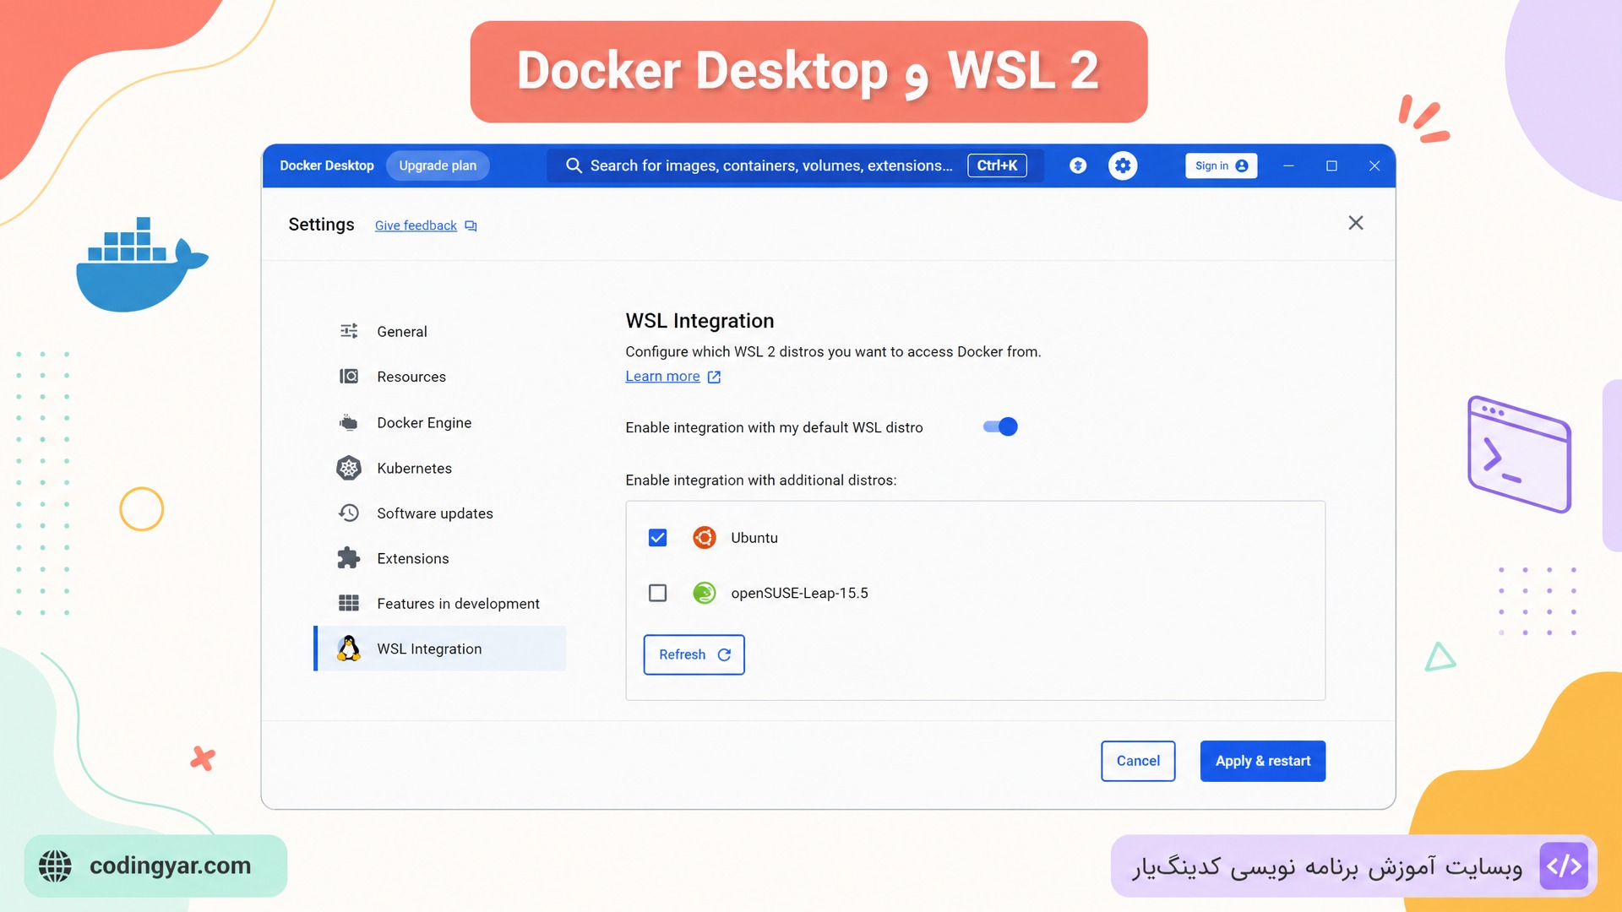Click the Extensions puzzle piece icon
The width and height of the screenshot is (1622, 912).
coord(349,557)
